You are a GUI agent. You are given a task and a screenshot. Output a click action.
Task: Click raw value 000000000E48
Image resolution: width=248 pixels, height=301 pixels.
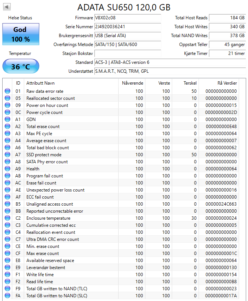tap(221, 127)
